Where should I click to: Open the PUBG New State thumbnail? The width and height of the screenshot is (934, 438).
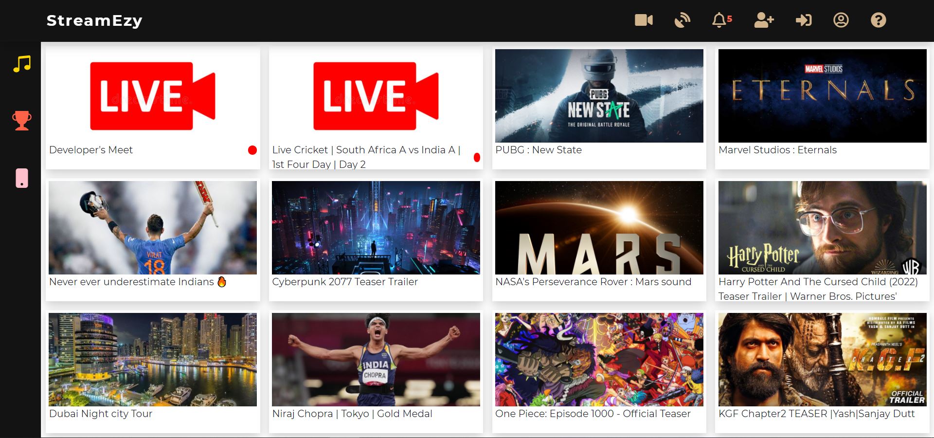(599, 96)
